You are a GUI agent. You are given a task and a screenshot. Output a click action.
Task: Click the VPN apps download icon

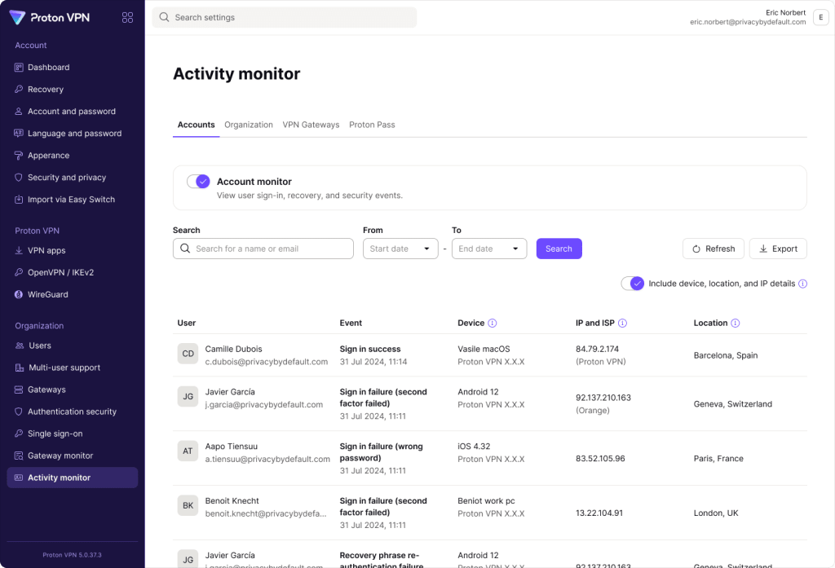tap(19, 250)
